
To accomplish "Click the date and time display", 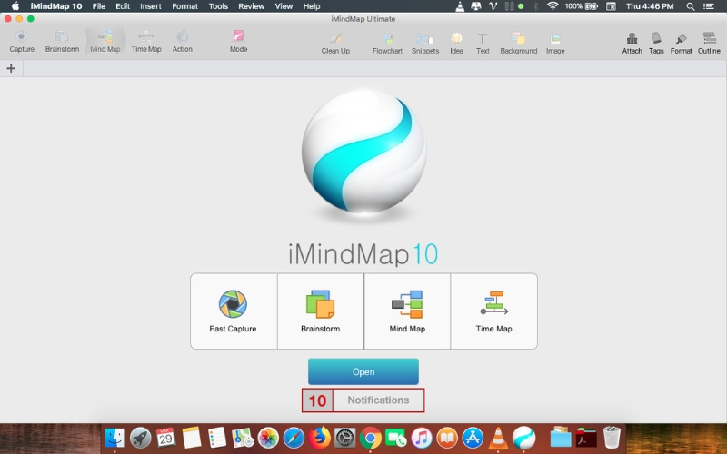I will [x=650, y=6].
